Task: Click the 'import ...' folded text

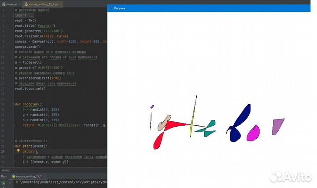Action: coord(25,15)
